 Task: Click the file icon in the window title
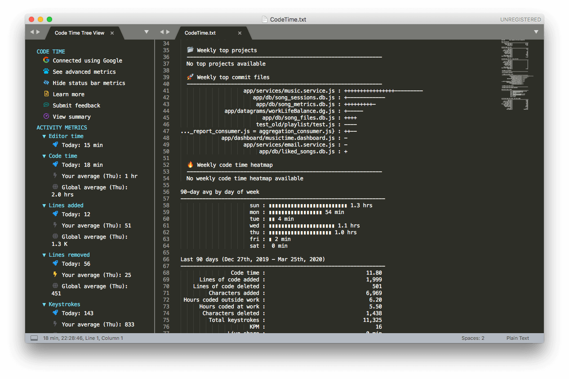coord(265,19)
